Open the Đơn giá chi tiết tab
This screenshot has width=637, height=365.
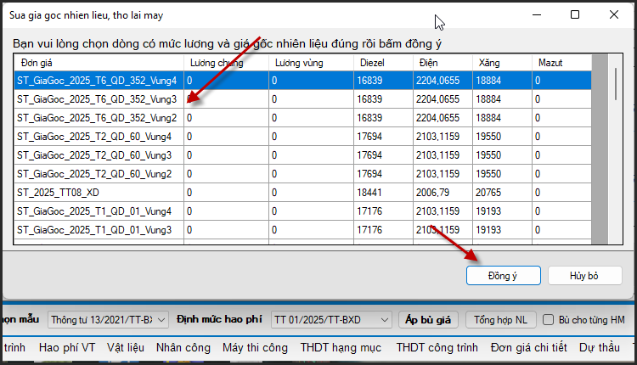[x=527, y=347]
